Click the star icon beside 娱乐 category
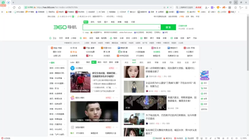 pos(81,38)
